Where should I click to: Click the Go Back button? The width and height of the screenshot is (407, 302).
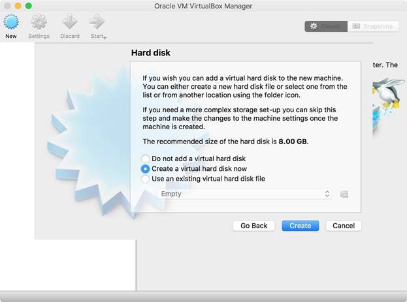click(x=253, y=226)
